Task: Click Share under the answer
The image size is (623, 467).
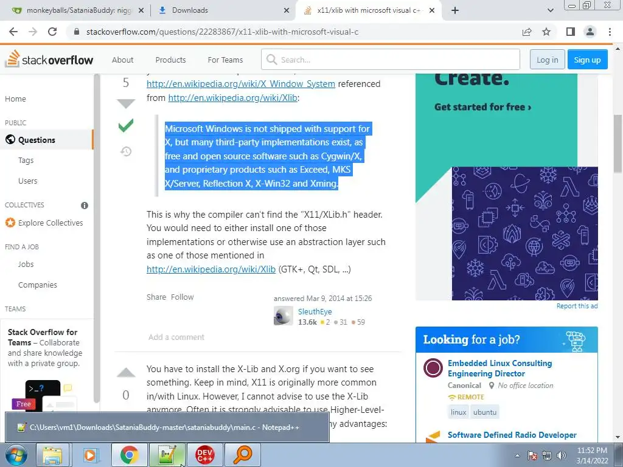Action: tap(156, 297)
